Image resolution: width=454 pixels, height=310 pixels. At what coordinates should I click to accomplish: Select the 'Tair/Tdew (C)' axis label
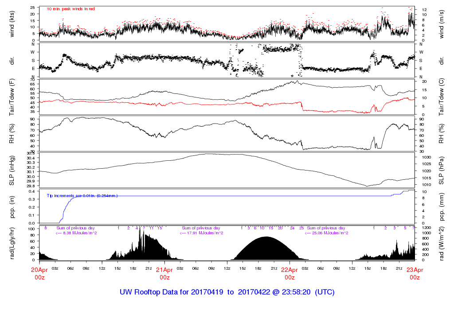point(442,97)
